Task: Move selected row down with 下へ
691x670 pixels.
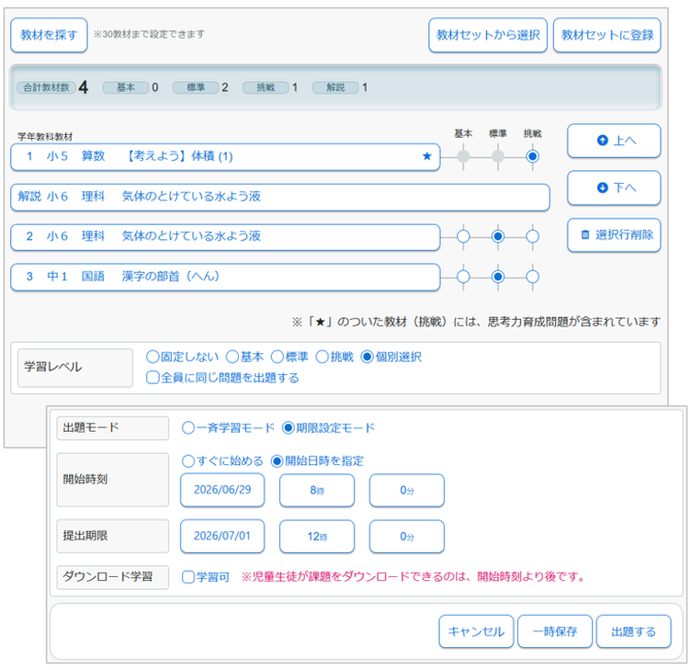Action: 614,187
